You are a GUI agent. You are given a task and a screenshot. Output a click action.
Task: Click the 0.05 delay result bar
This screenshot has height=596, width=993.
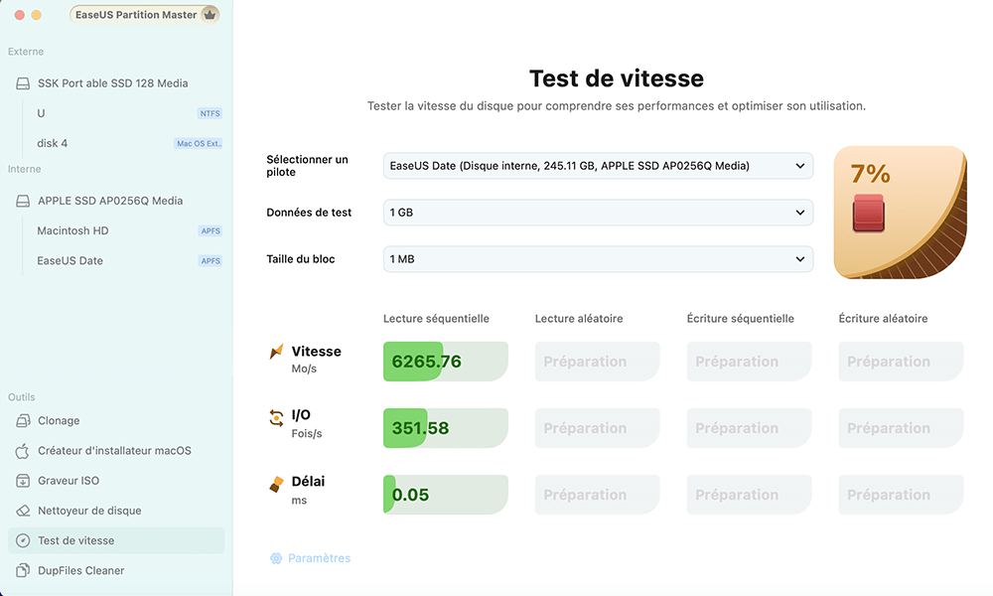pos(445,495)
